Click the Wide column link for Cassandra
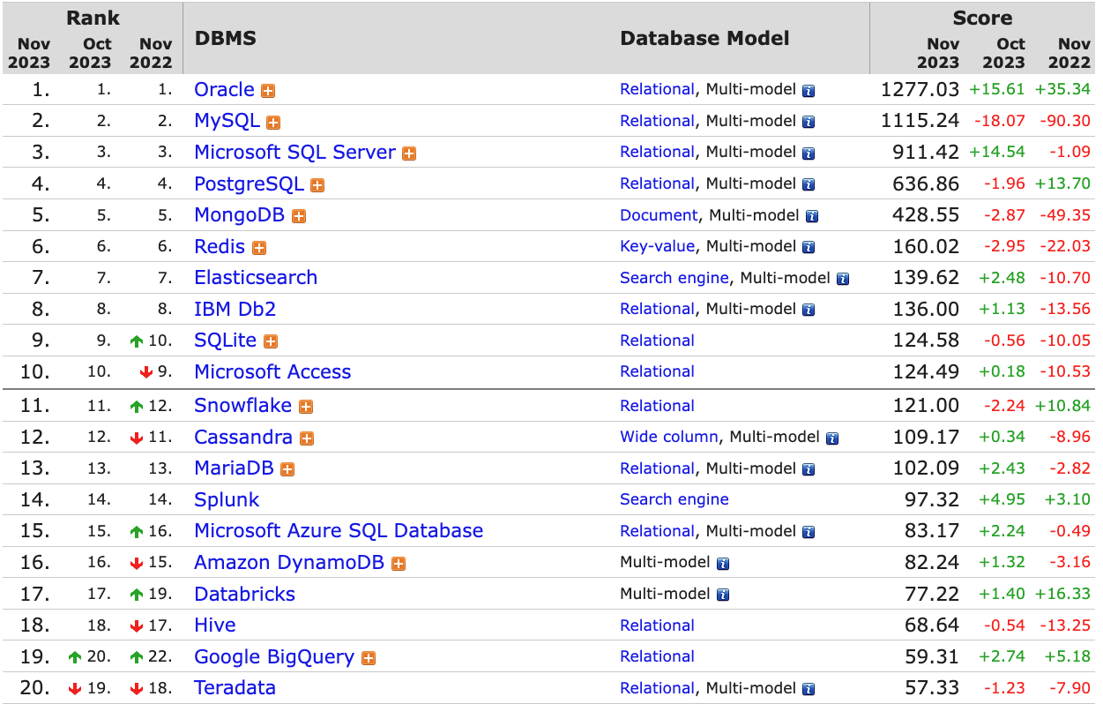Viewport: 1103px width, 704px height. 669,437
